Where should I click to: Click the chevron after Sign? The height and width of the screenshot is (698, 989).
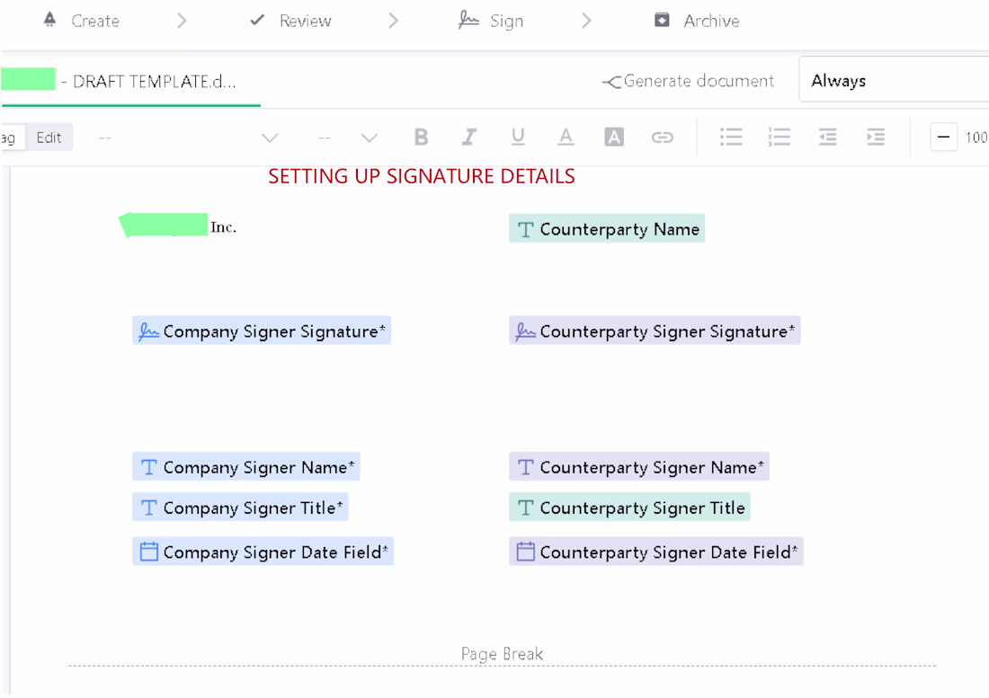[x=586, y=21]
